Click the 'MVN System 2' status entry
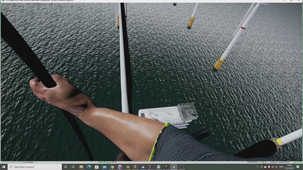The height and width of the screenshot is (170, 303). (x=253, y=162)
